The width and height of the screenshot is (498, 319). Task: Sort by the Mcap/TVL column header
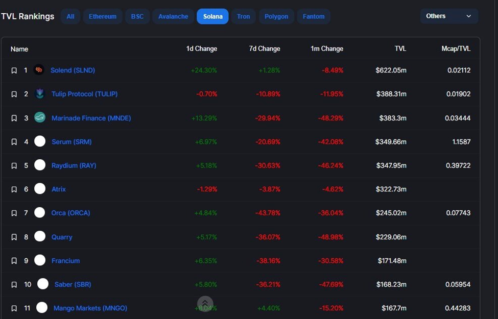pyautogui.click(x=456, y=49)
